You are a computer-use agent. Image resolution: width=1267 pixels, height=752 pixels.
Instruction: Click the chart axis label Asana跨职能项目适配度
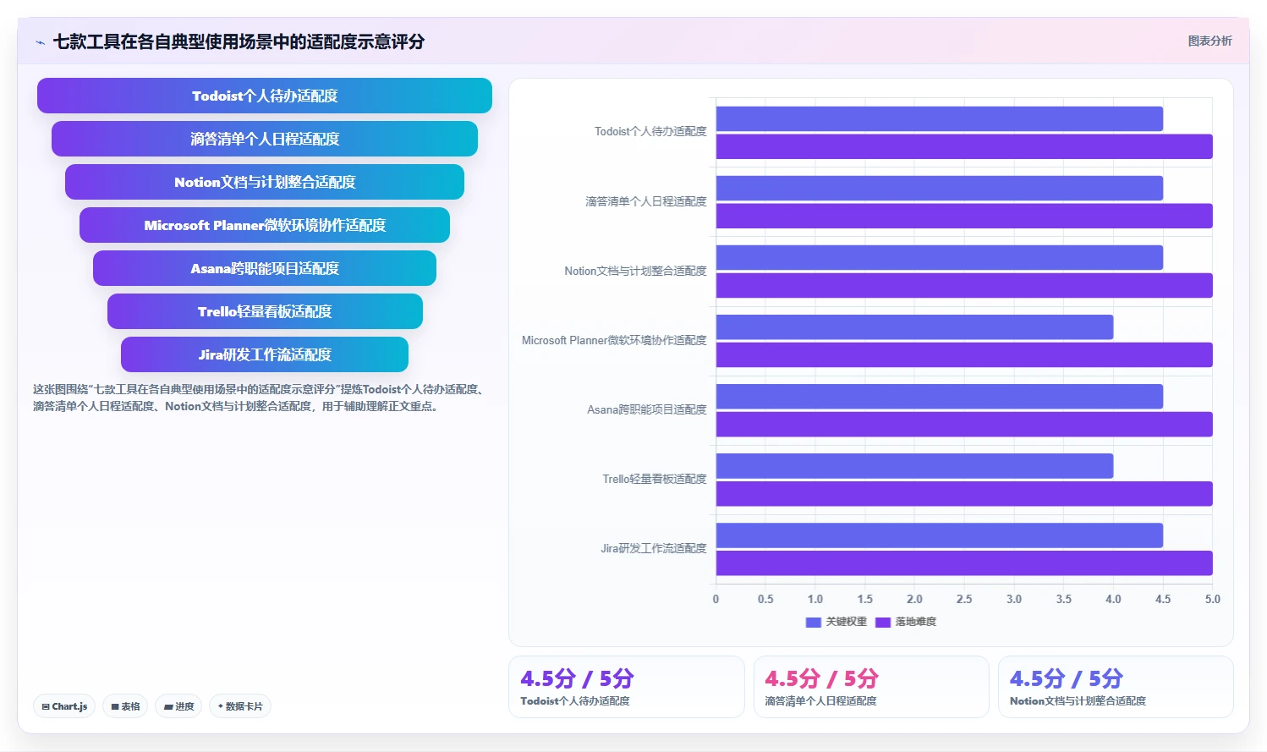pyautogui.click(x=647, y=409)
